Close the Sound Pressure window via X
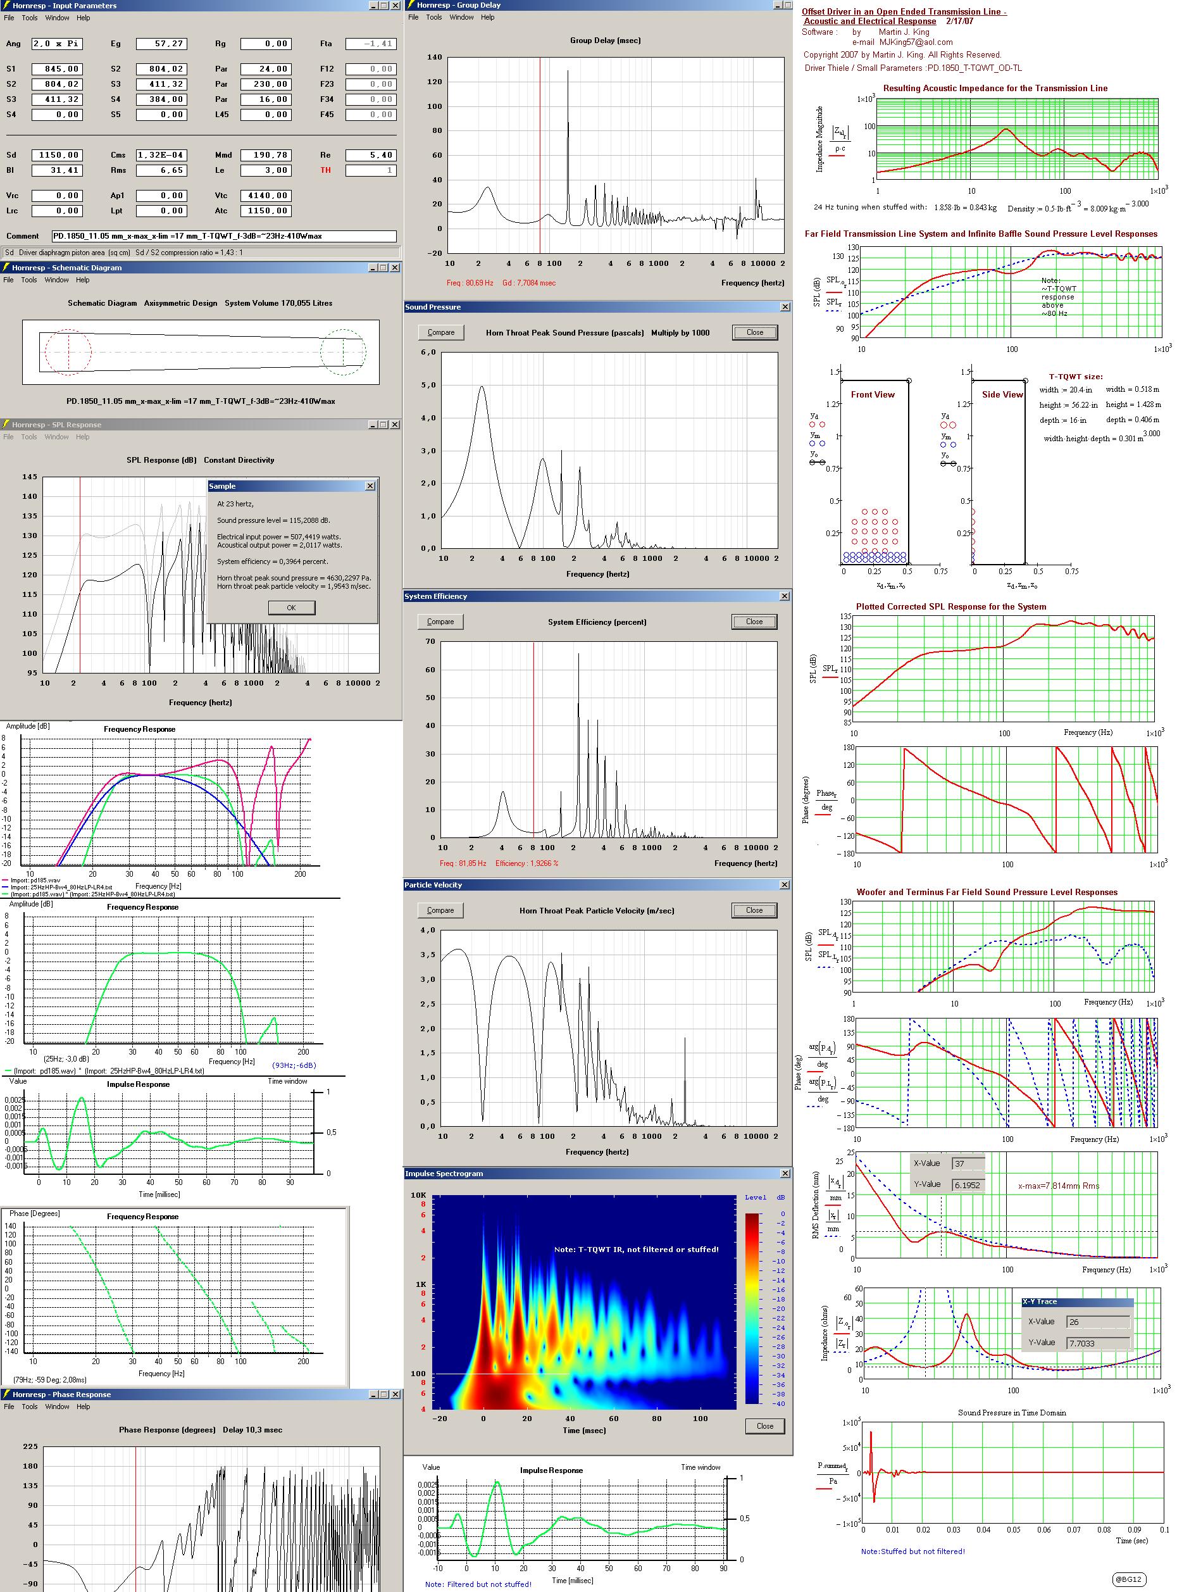Viewport: 1177px width, 1592px height. coord(785,307)
